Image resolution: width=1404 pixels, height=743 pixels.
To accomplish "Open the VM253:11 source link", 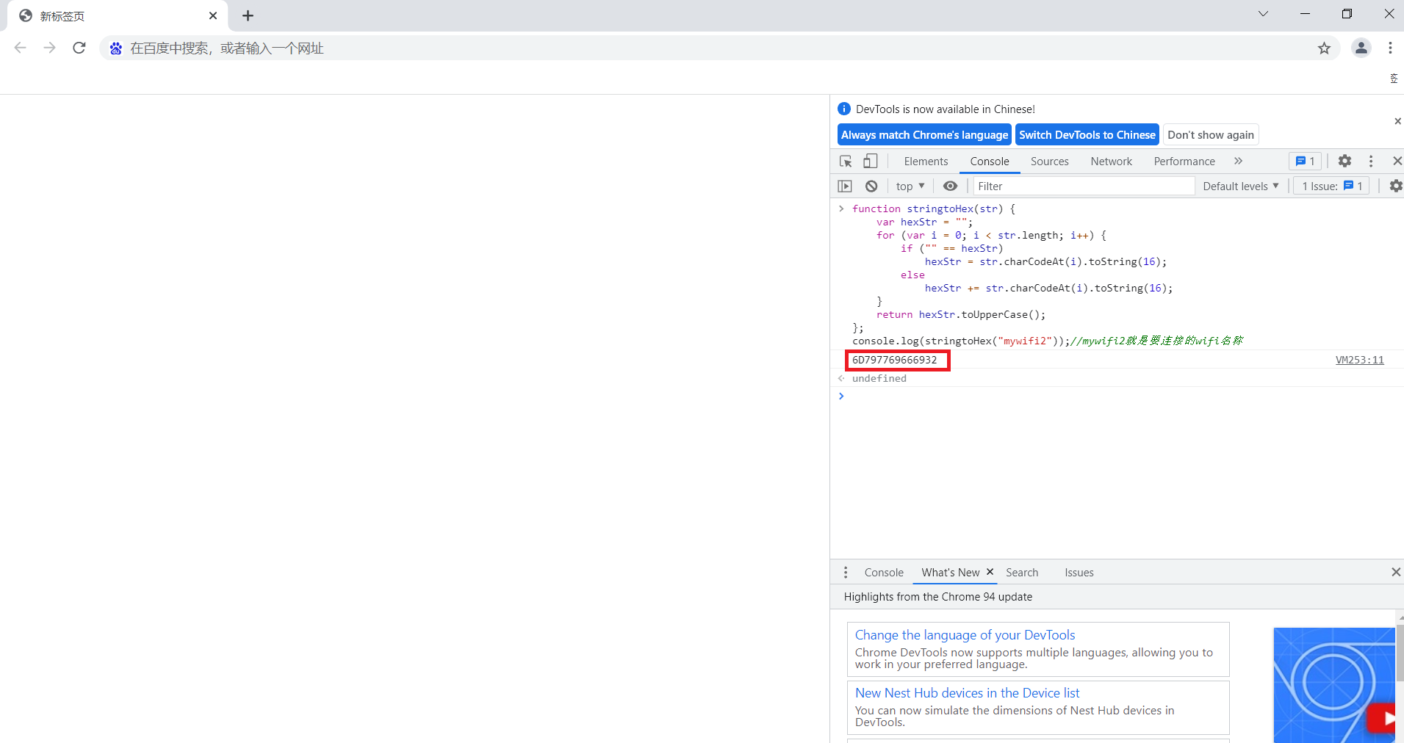I will pos(1359,360).
